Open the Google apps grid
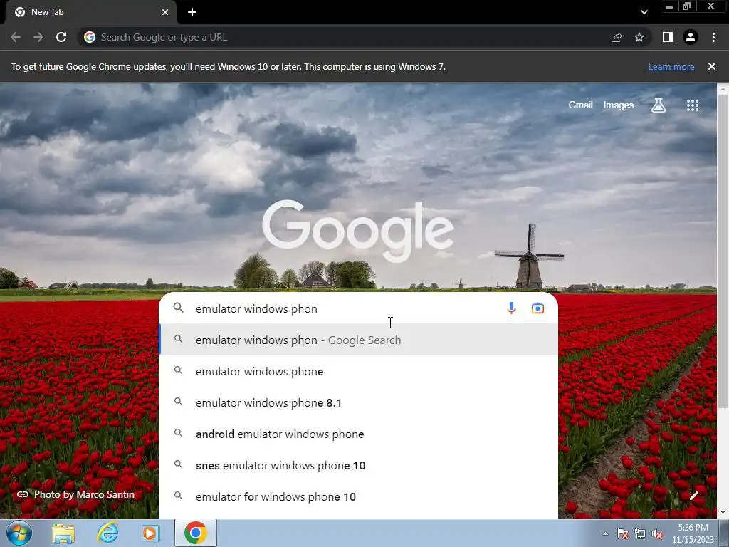Viewport: 729px width, 547px height. [693, 105]
